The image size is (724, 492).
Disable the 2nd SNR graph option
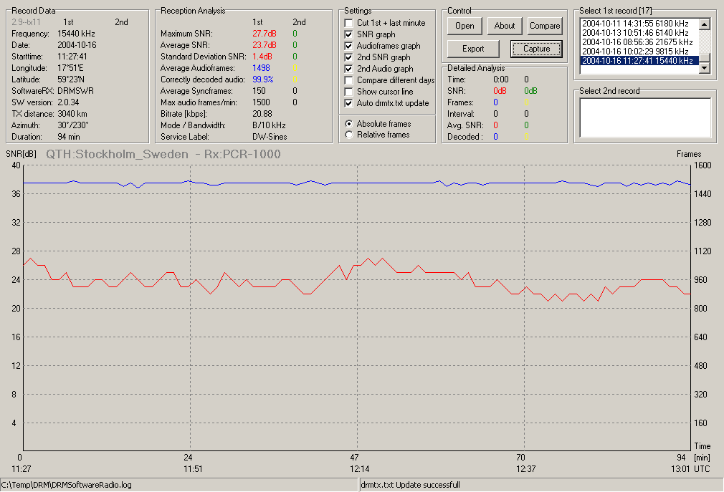[x=348, y=57]
